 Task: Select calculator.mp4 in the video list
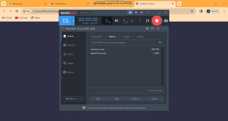click(124, 49)
